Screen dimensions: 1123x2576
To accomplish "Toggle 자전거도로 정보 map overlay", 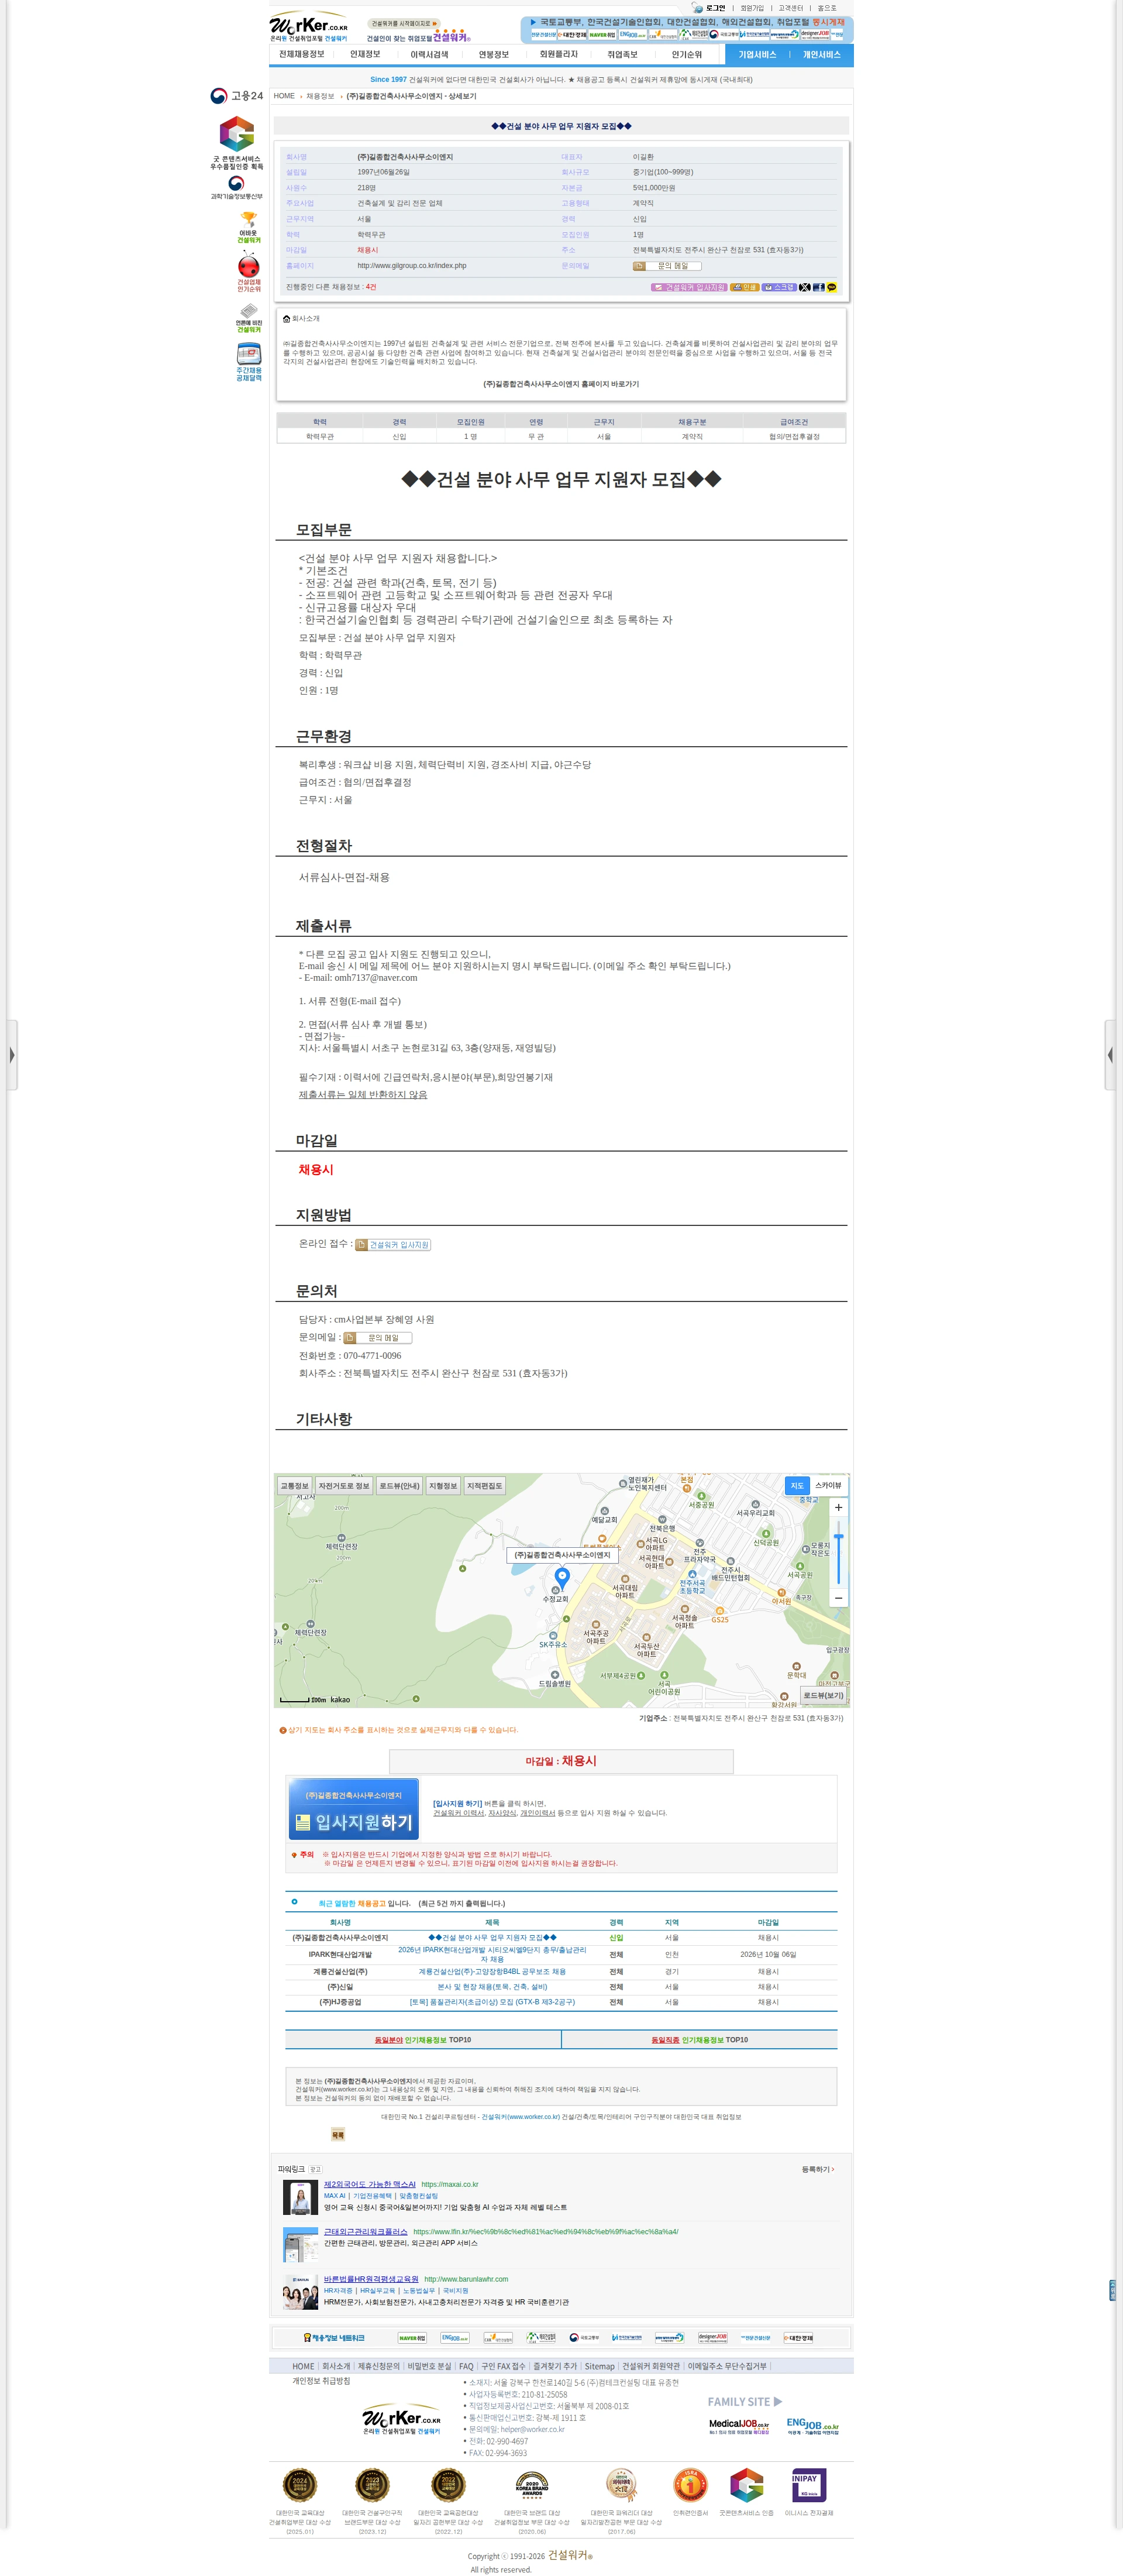I will coord(344,1486).
